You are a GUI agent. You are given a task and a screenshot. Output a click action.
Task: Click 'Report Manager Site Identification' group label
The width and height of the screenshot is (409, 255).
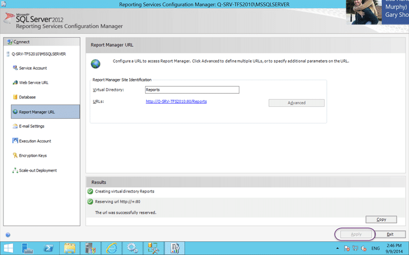pos(122,80)
